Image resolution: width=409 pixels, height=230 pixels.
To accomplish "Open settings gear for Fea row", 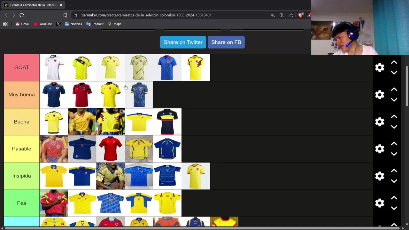I will (x=380, y=203).
